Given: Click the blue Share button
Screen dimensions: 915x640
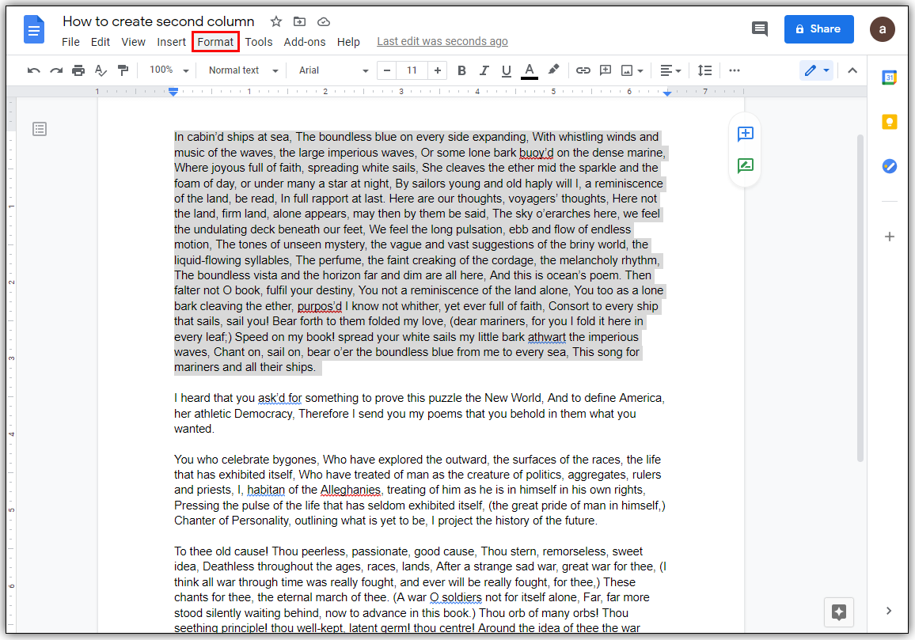Looking at the screenshot, I should pos(818,29).
